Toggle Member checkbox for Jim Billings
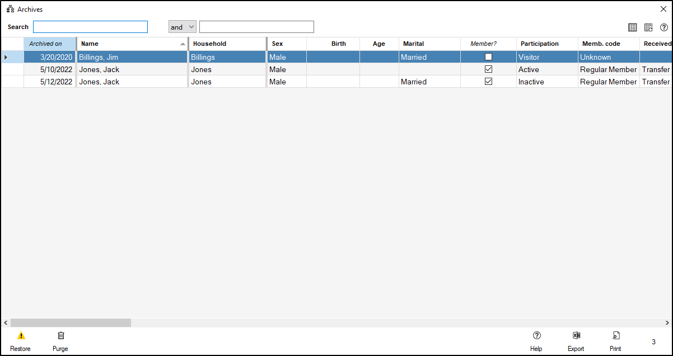The height and width of the screenshot is (356, 673). click(488, 57)
